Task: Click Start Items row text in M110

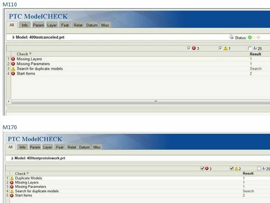Action: click(x=26, y=73)
